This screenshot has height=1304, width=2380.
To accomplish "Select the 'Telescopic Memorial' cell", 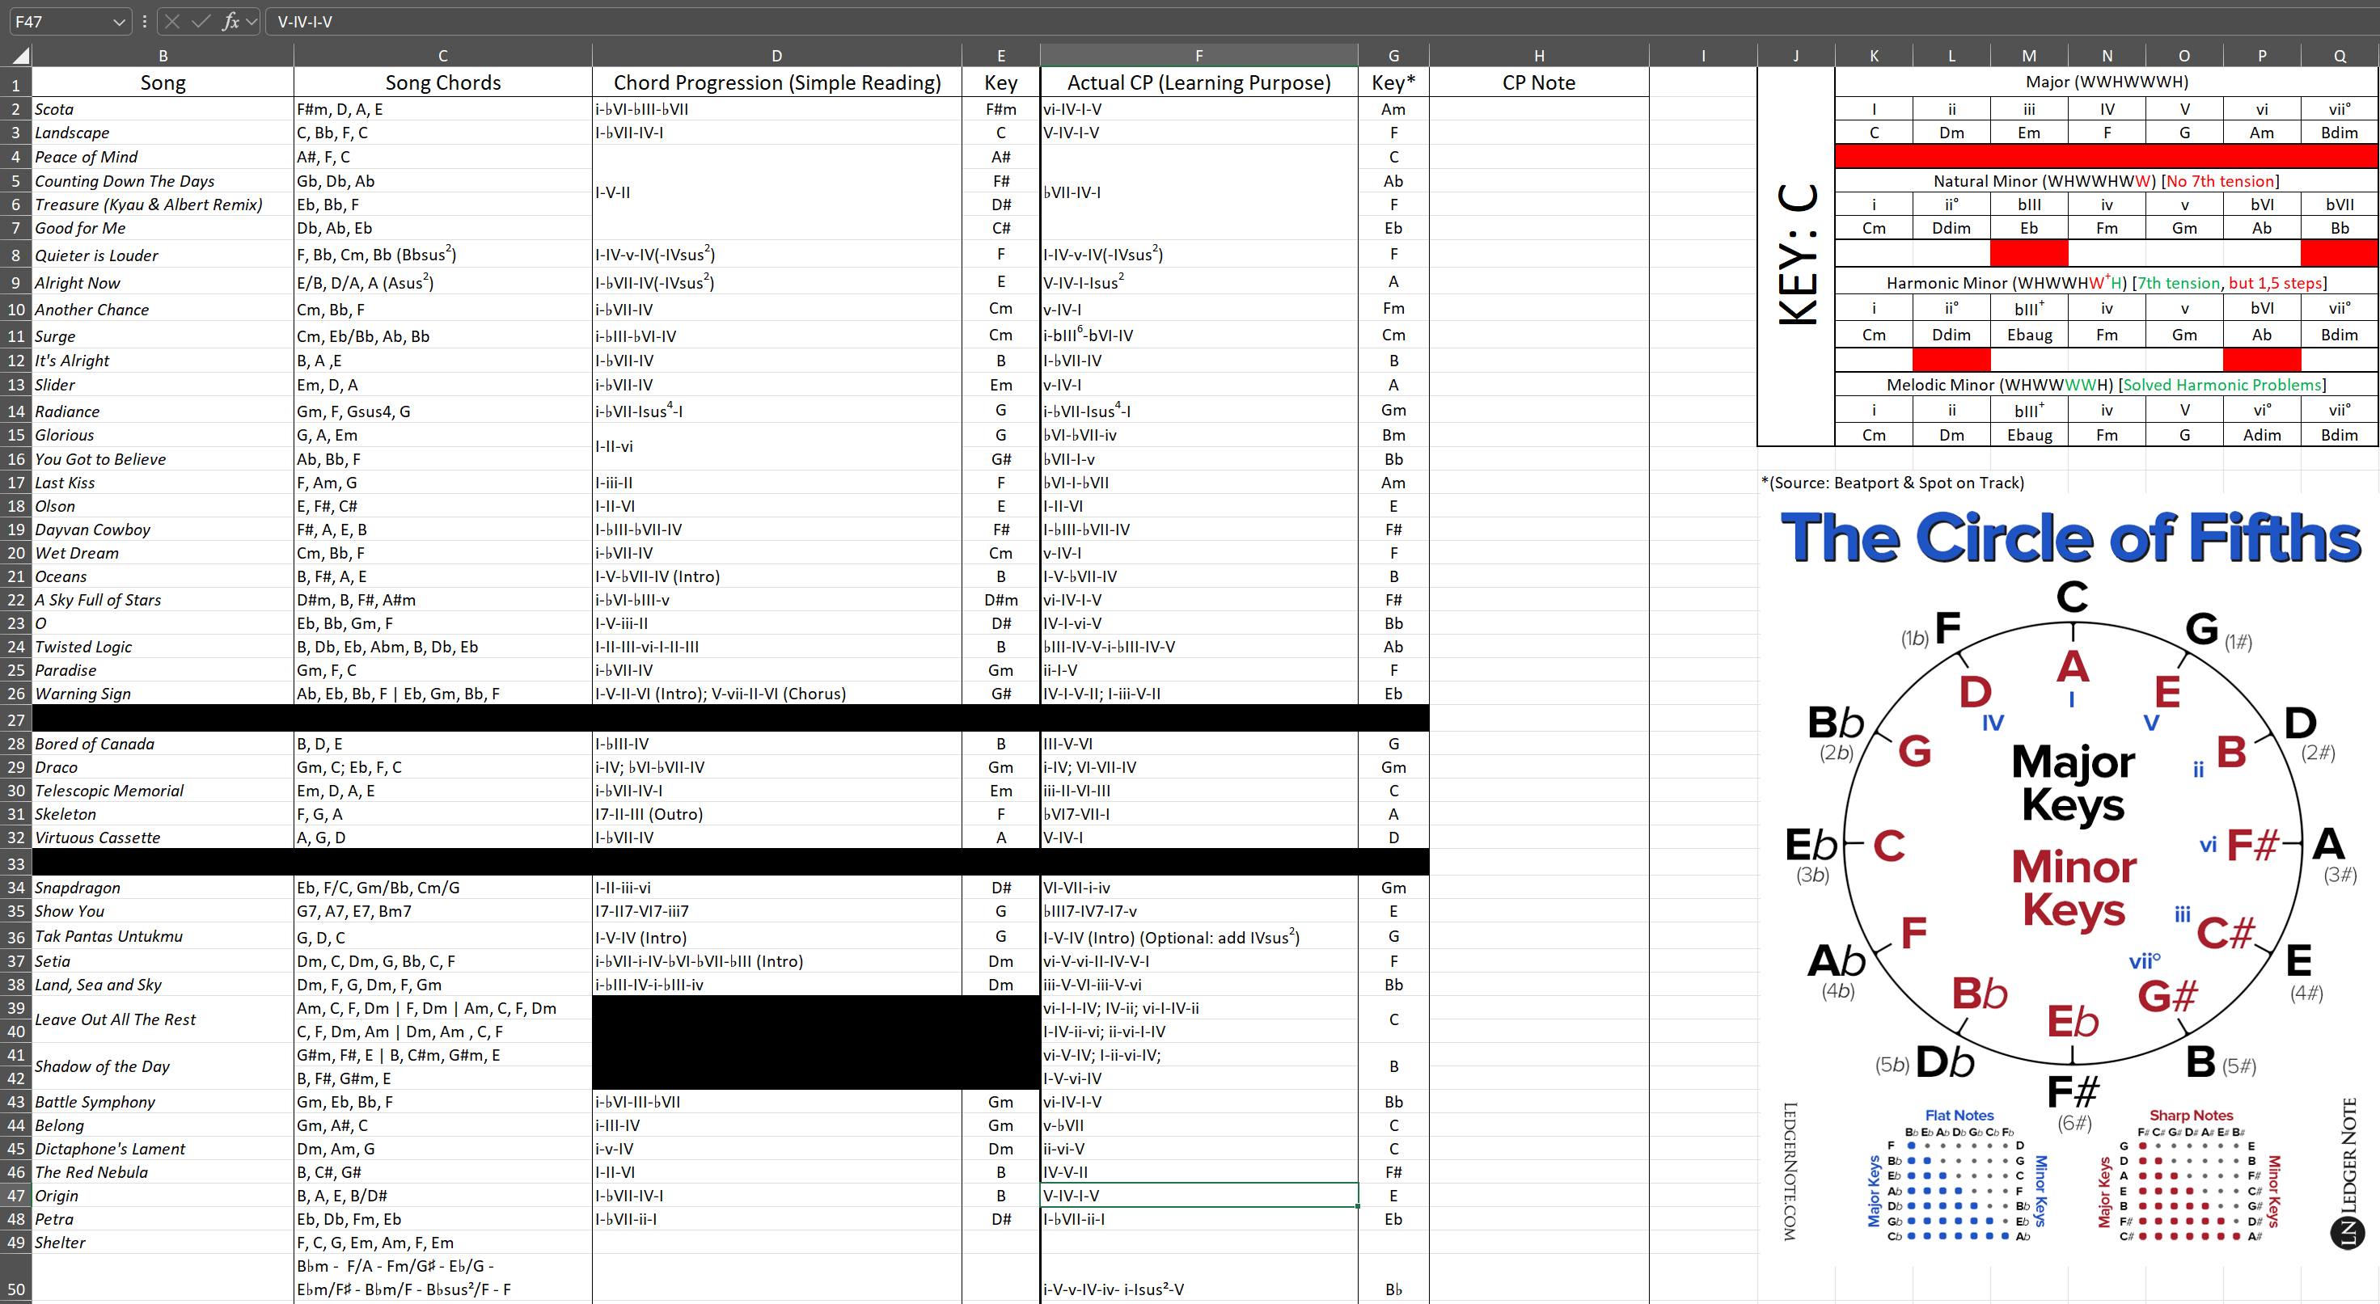I will (163, 791).
